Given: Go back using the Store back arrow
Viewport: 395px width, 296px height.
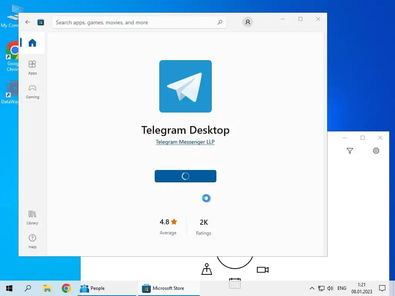Looking at the screenshot, I should (x=28, y=22).
